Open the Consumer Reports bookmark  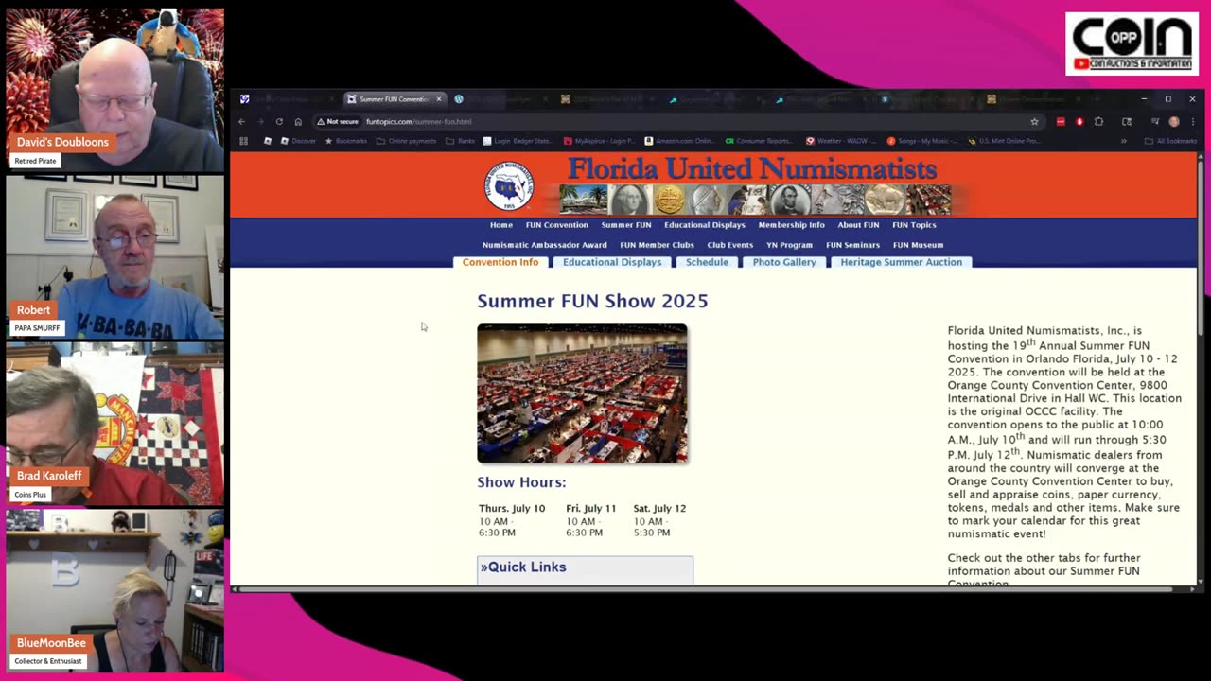pos(760,141)
